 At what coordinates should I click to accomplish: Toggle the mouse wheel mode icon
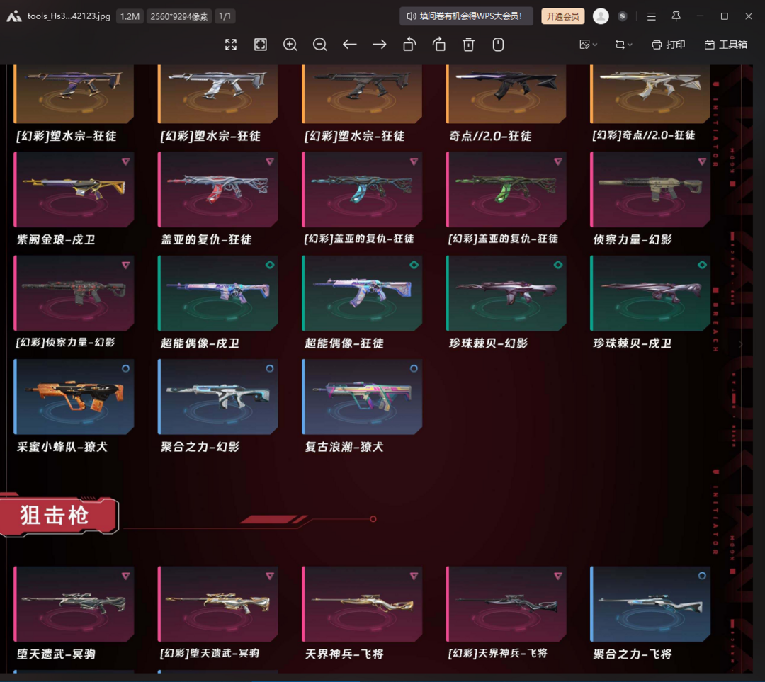pos(498,45)
